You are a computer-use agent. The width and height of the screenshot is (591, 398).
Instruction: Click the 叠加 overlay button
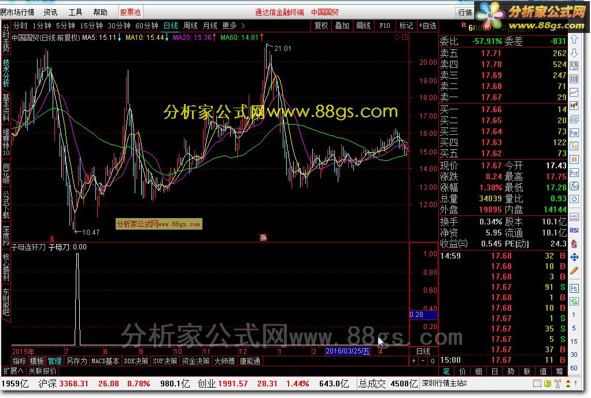342,25
